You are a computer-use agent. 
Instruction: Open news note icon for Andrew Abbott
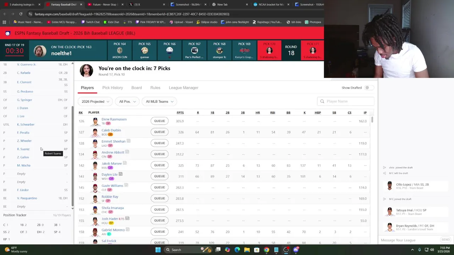[127, 152]
